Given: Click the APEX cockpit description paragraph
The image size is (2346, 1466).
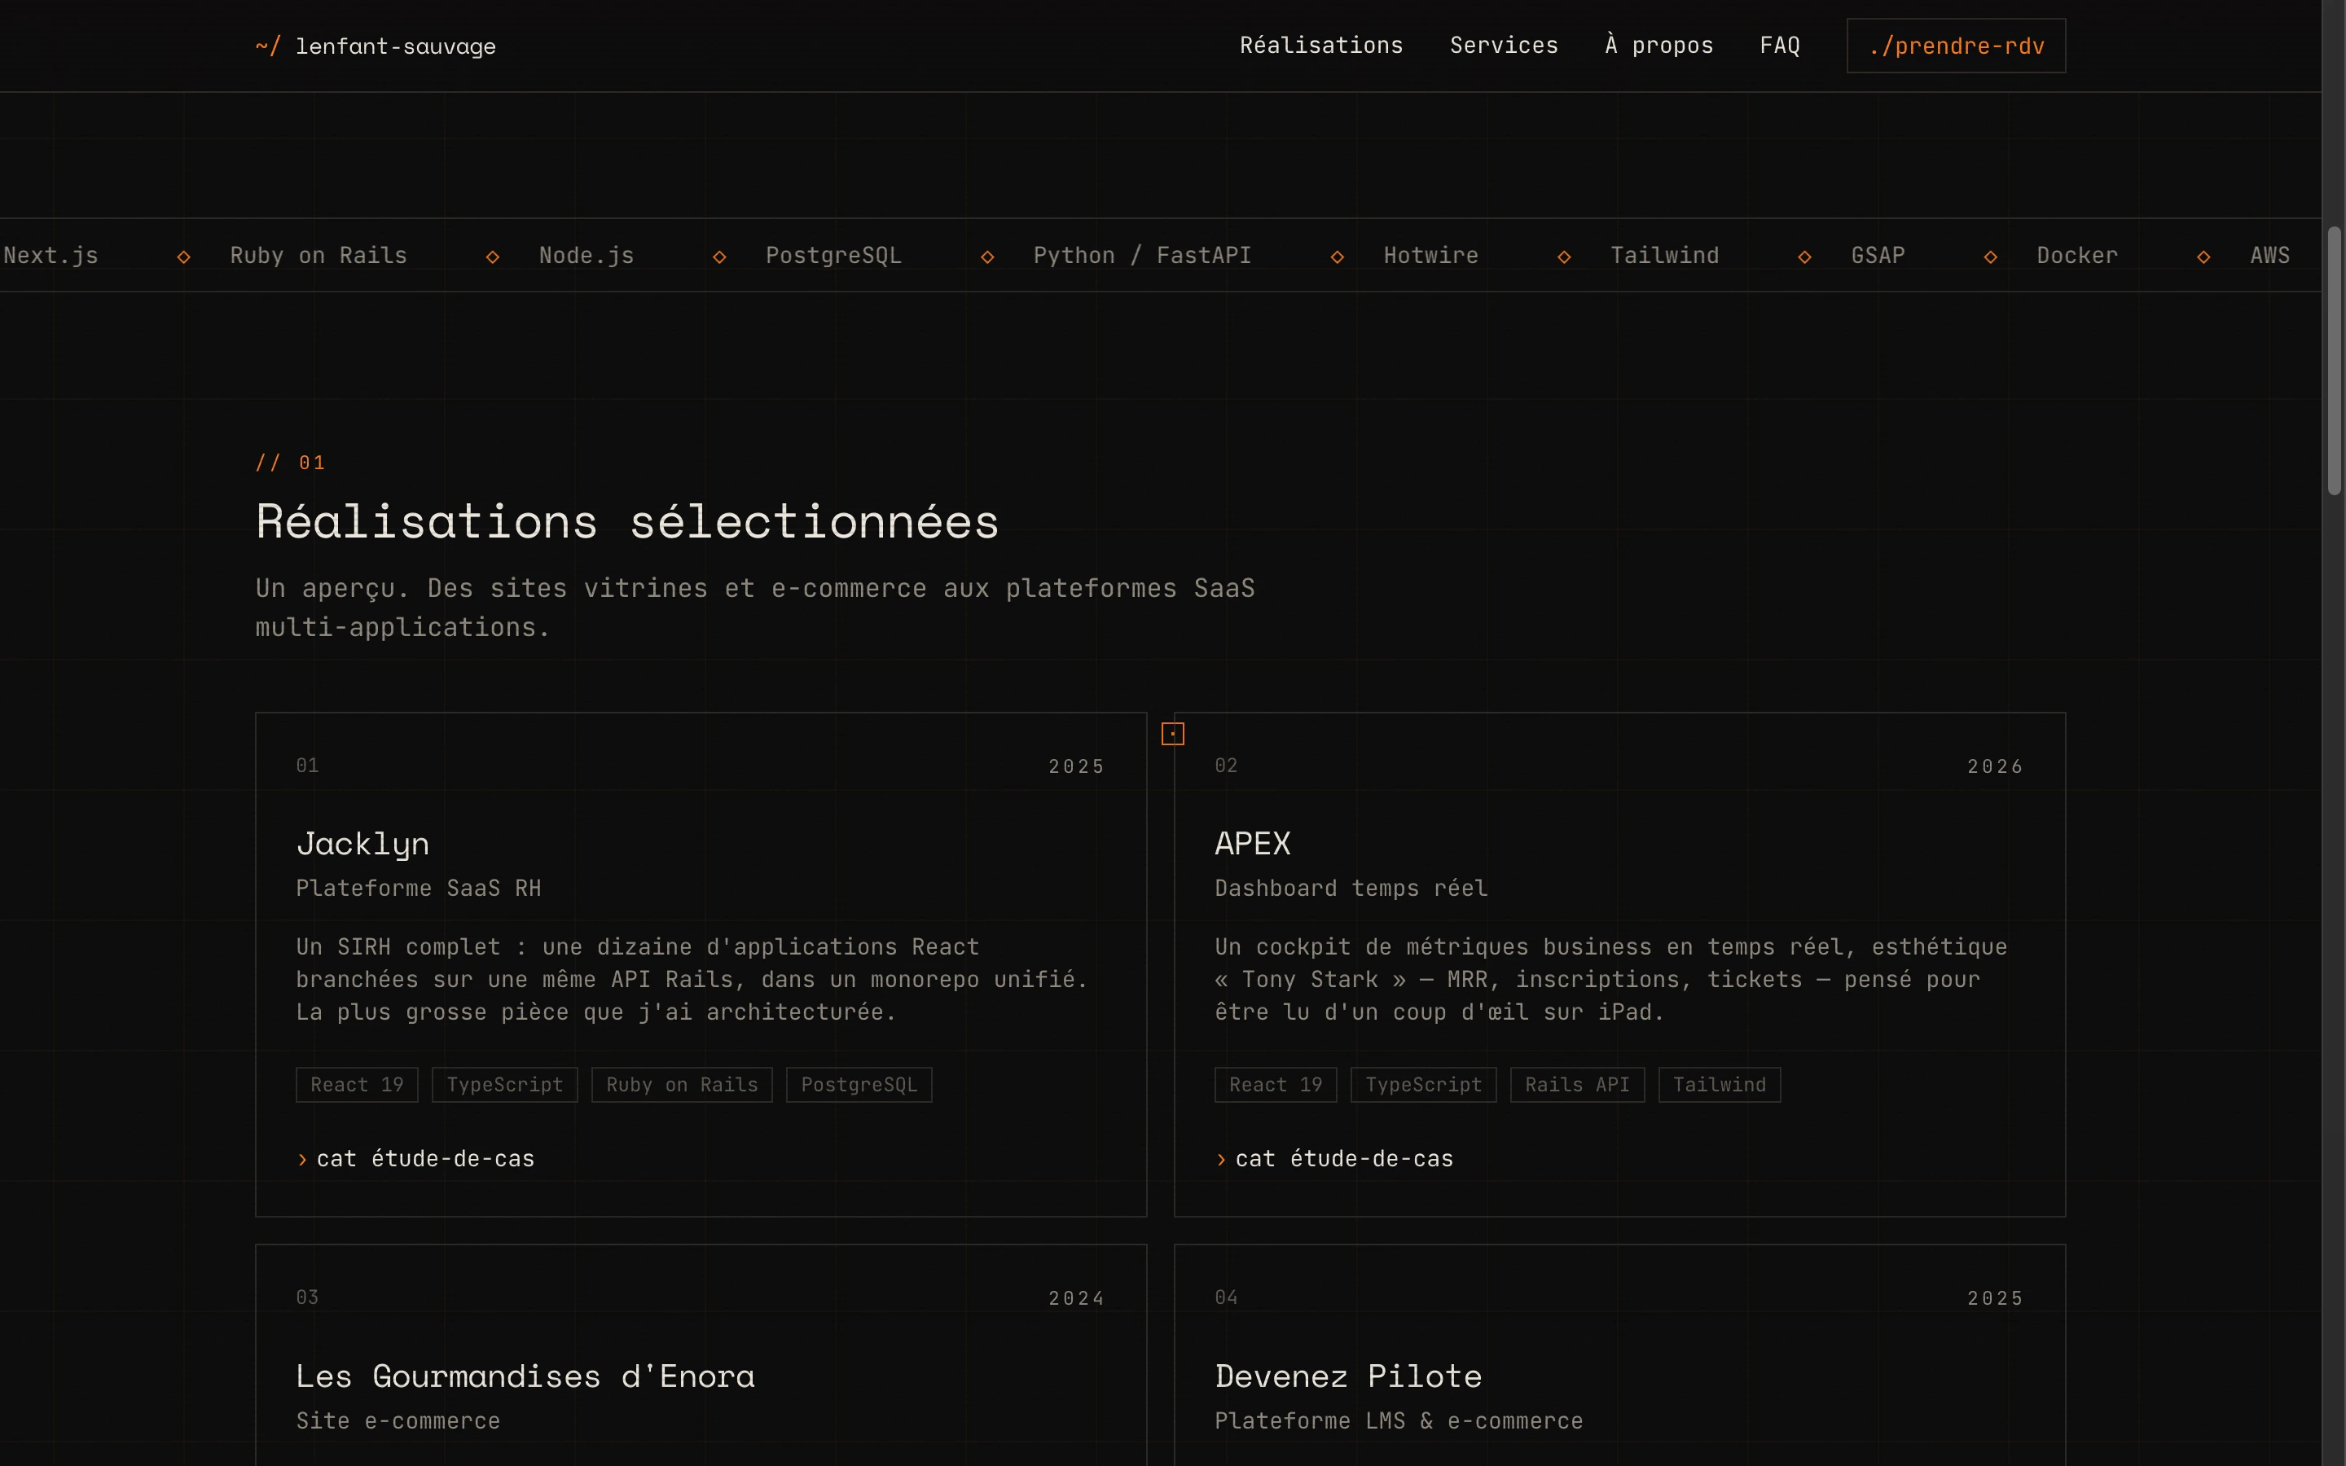Looking at the screenshot, I should pos(1611,979).
